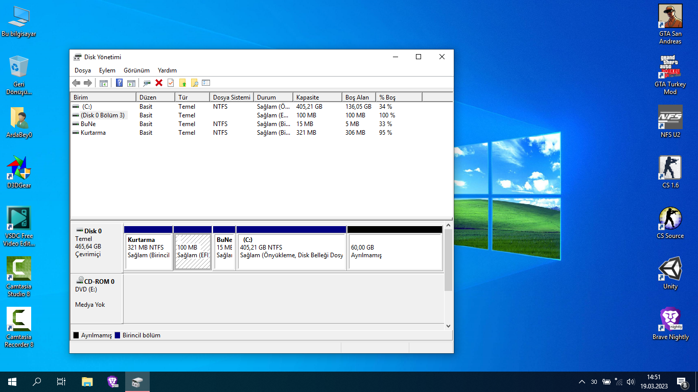Select the (C:) partition block in Disk 0
The height and width of the screenshot is (392, 698).
click(x=291, y=251)
